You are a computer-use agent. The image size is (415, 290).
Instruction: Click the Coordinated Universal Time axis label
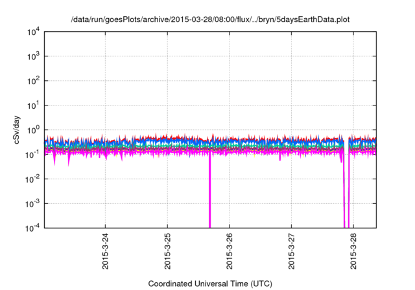point(210,284)
